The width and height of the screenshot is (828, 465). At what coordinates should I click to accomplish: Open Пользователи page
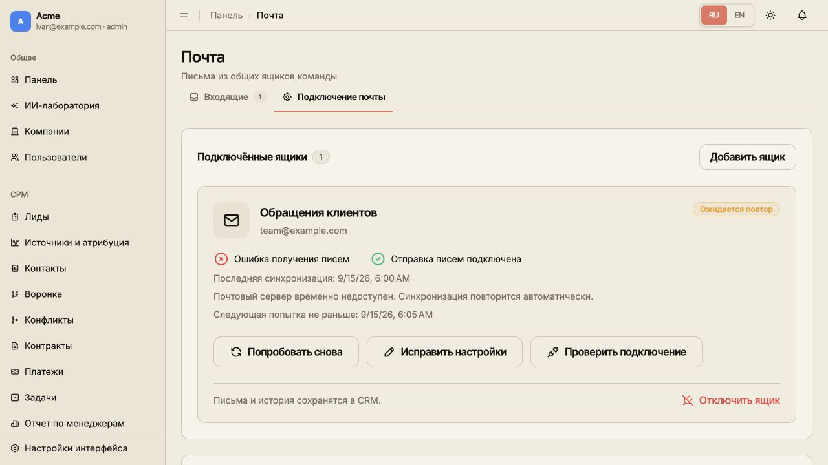[x=82, y=157]
